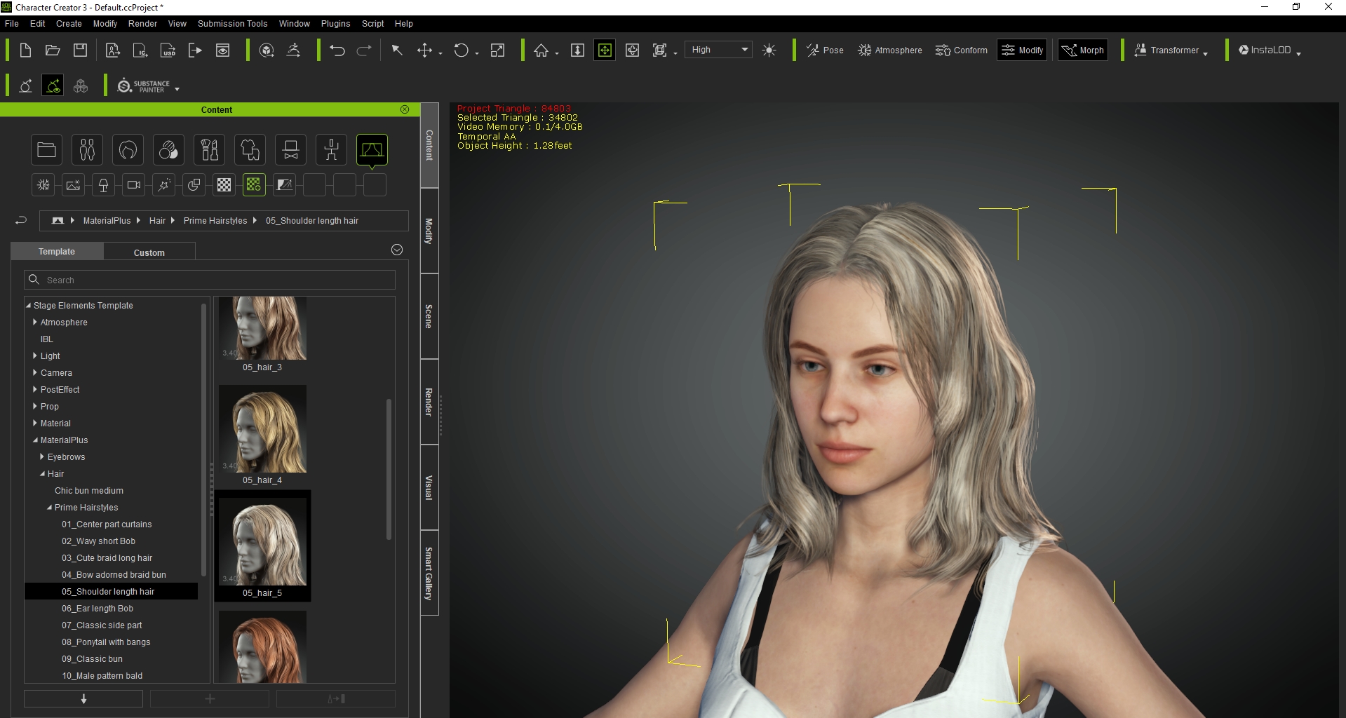Open the Smart Gallery side tab
The width and height of the screenshot is (1346, 718).
(429, 573)
